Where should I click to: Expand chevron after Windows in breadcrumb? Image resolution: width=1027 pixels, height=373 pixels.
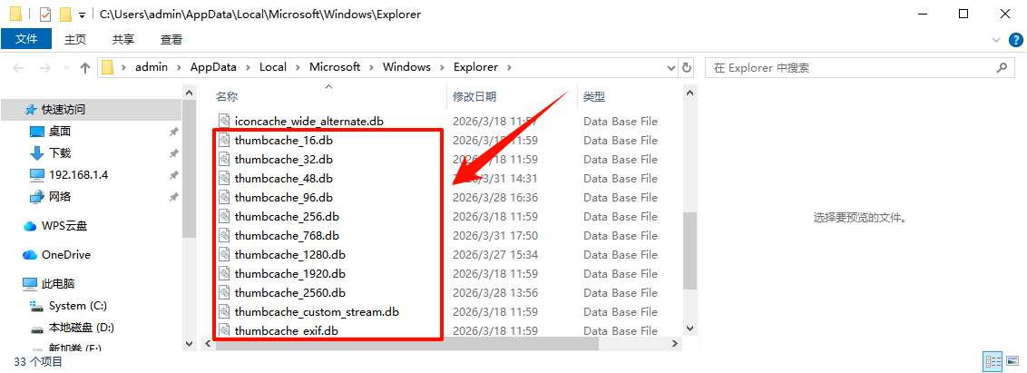(x=442, y=67)
